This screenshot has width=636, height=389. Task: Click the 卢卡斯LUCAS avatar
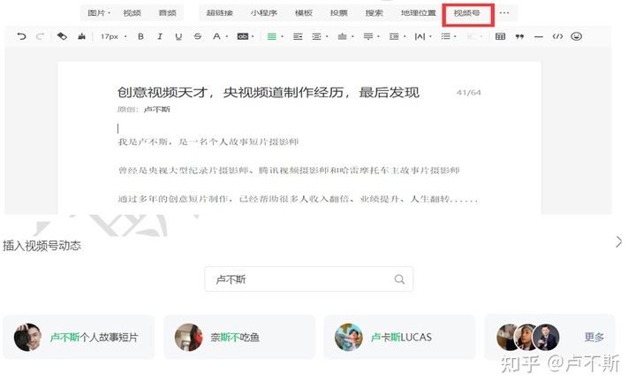click(348, 337)
